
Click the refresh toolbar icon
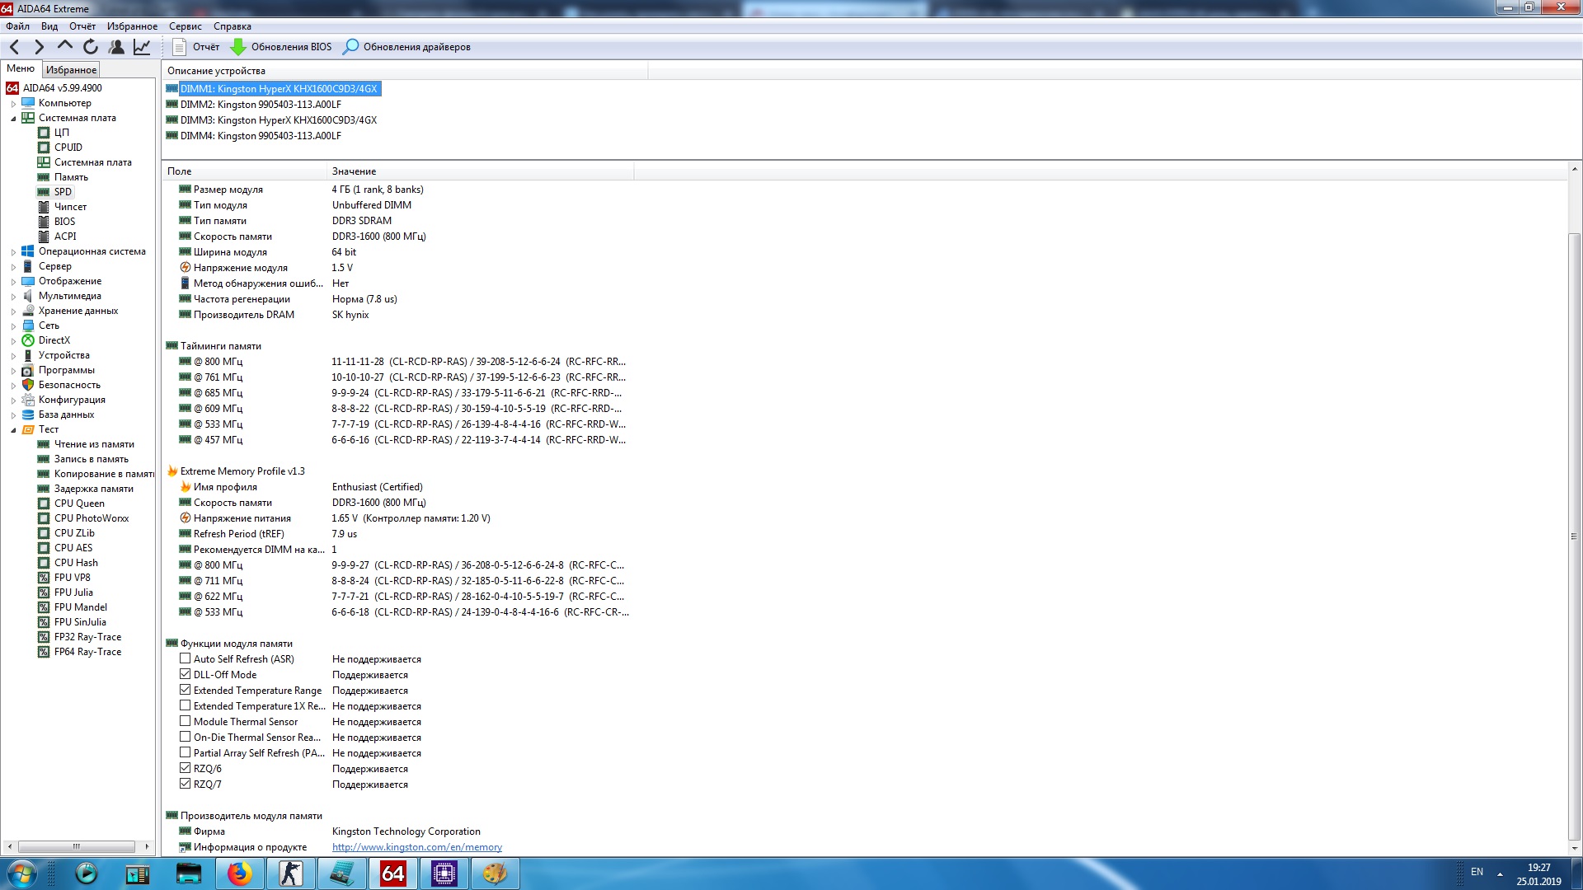click(91, 47)
